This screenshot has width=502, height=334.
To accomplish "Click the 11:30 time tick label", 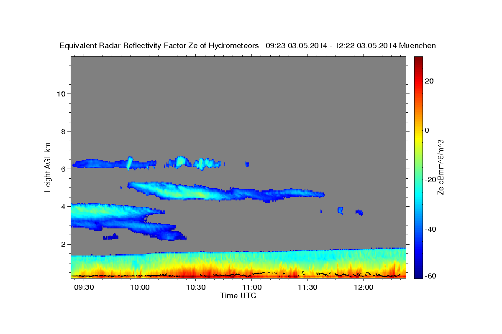I will pos(308,288).
